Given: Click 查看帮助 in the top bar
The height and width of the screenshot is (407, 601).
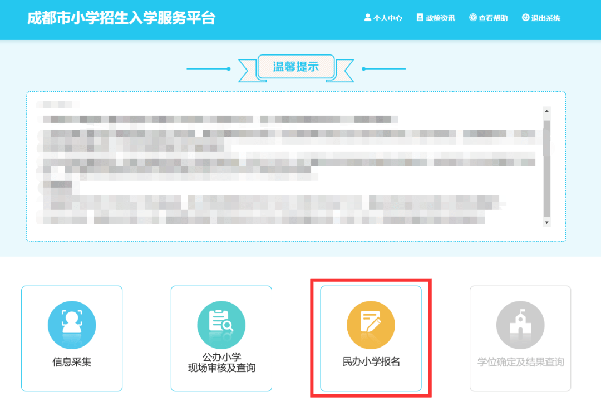Looking at the screenshot, I should click(x=488, y=18).
